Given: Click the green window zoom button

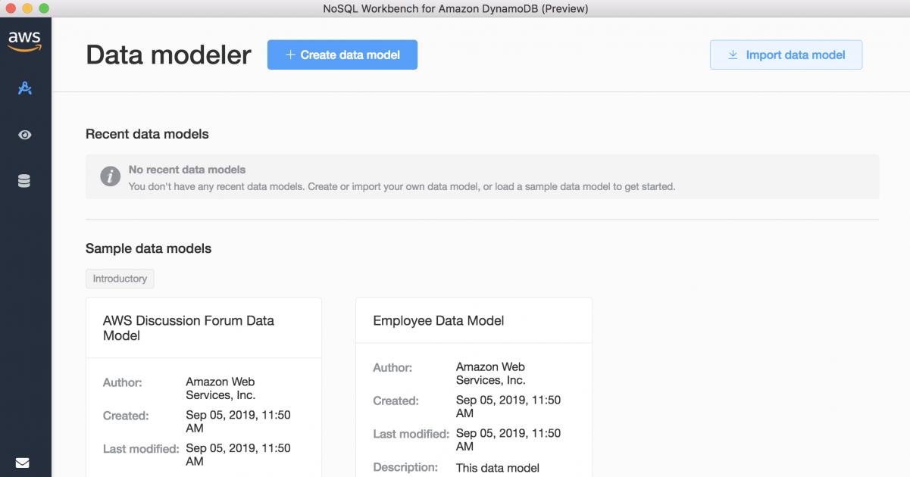Looking at the screenshot, I should (43, 8).
